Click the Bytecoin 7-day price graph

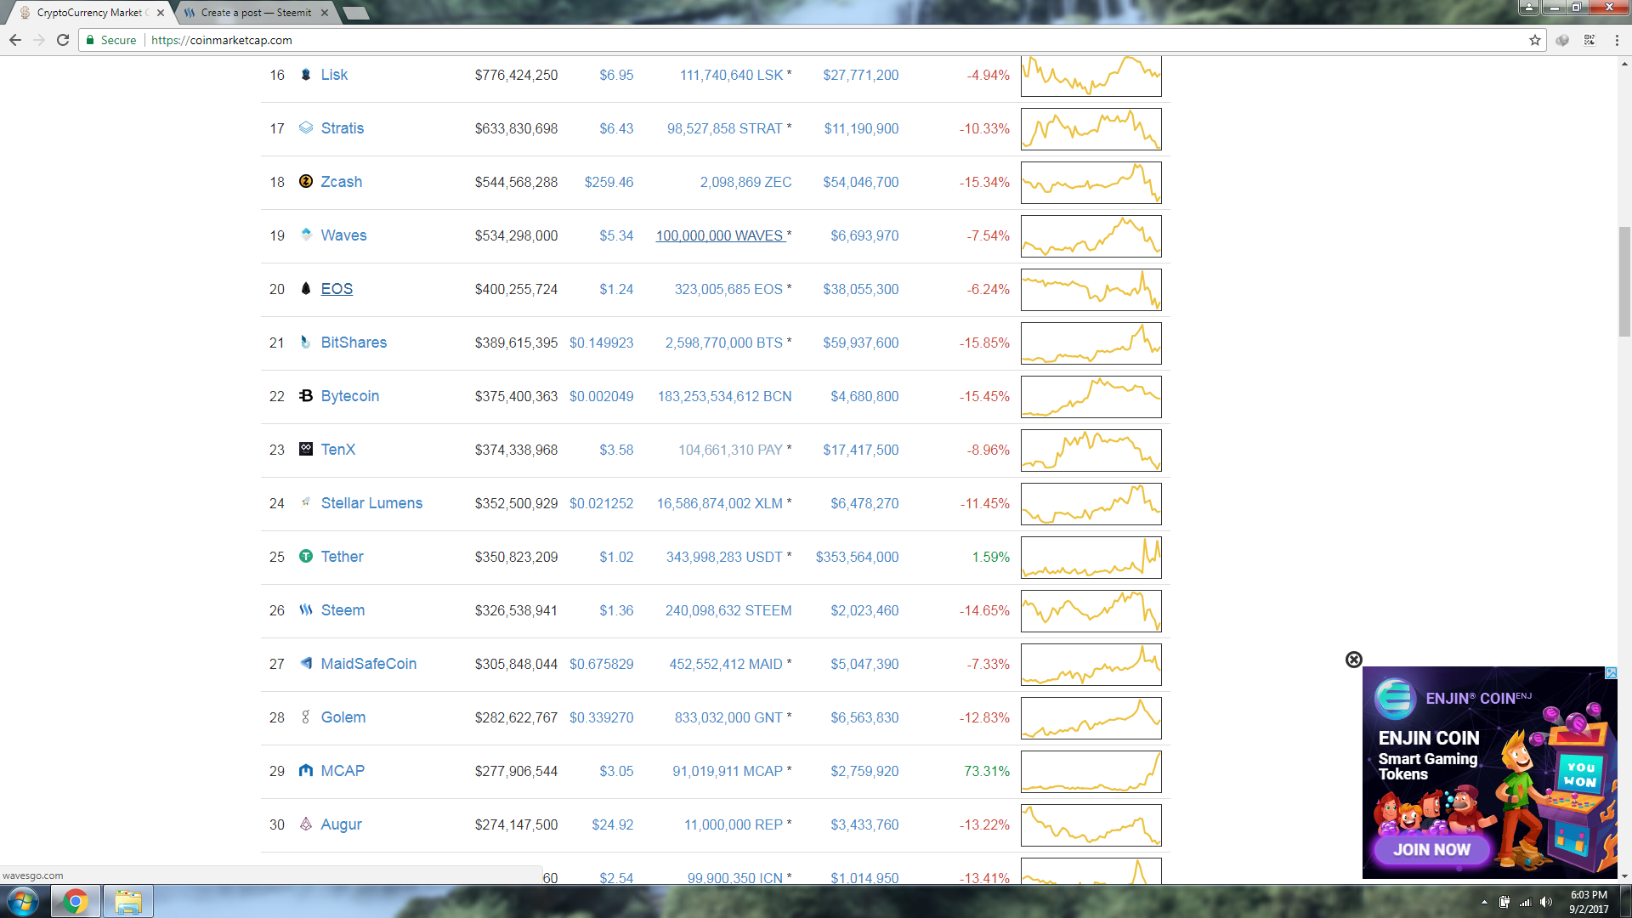click(x=1091, y=397)
